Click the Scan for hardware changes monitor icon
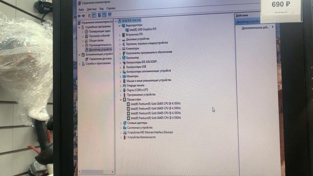Viewport: 313px width, 176px height. point(110,14)
